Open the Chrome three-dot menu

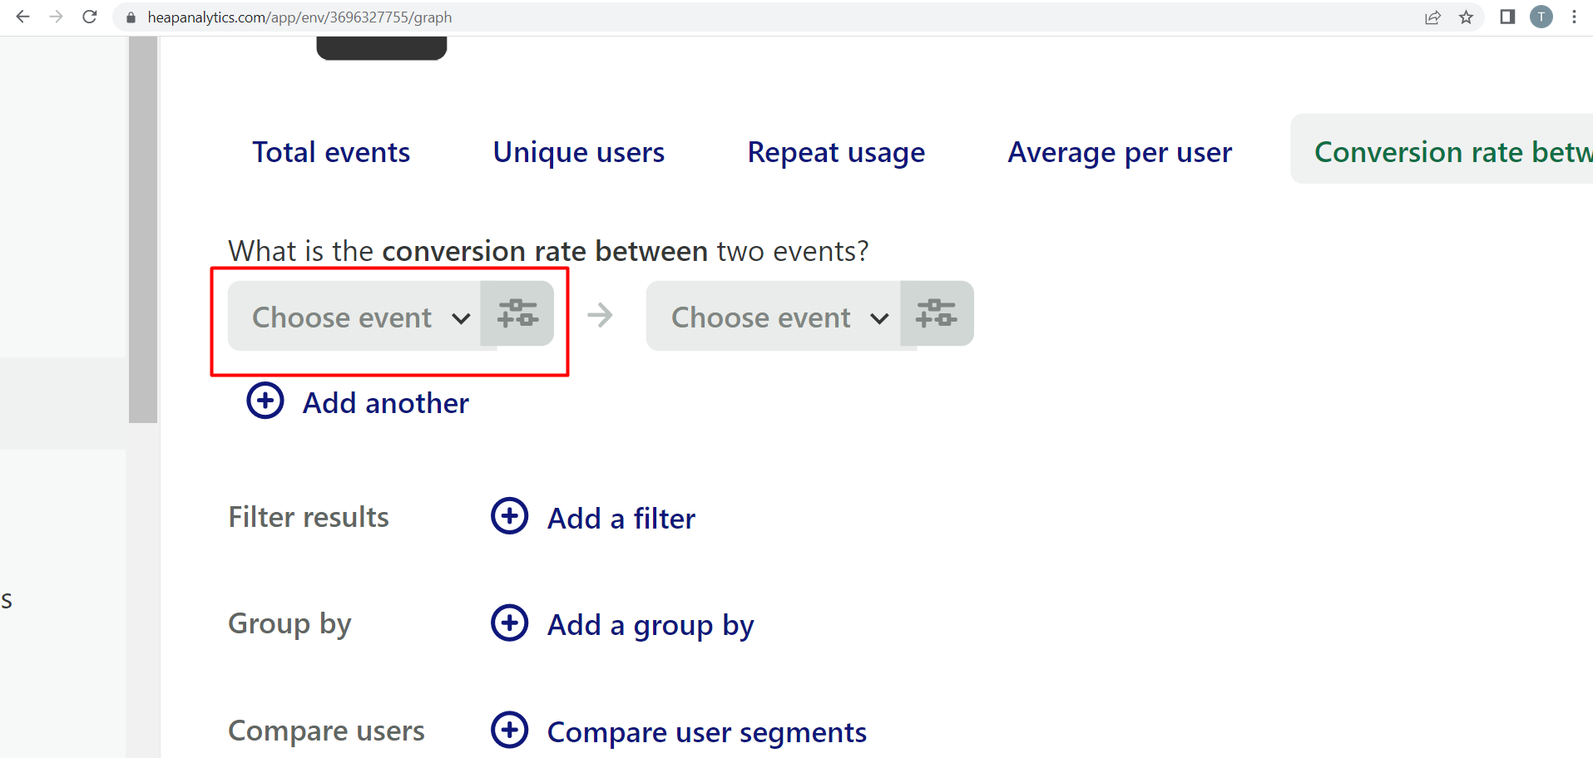pos(1574,17)
